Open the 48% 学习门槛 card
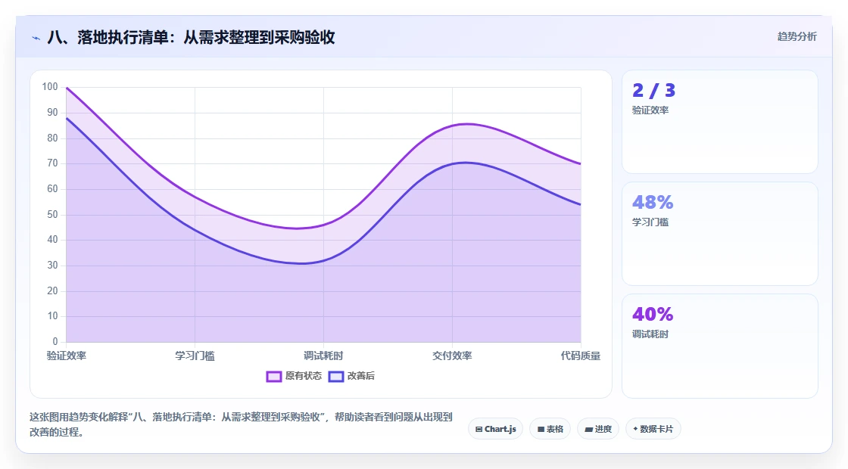 tap(720, 234)
